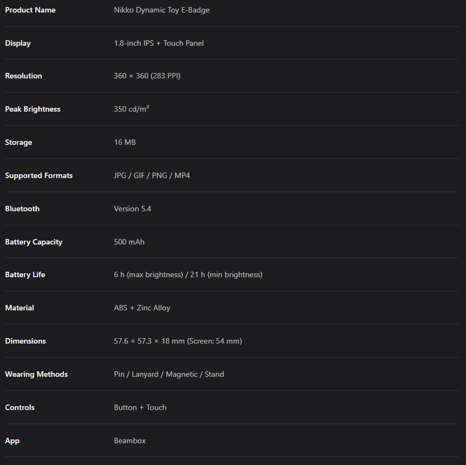Click the Beambox app name

coord(130,440)
